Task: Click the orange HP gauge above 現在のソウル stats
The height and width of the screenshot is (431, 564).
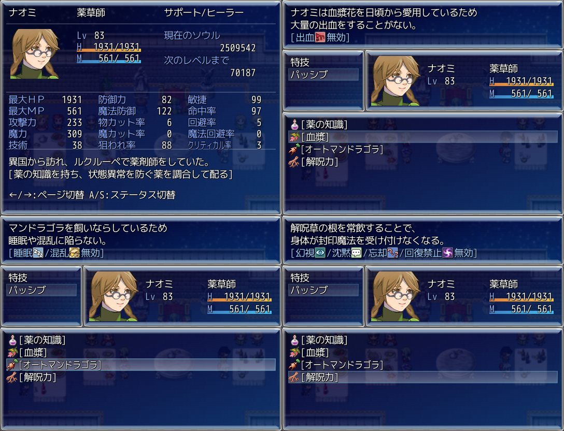Action: point(109,51)
